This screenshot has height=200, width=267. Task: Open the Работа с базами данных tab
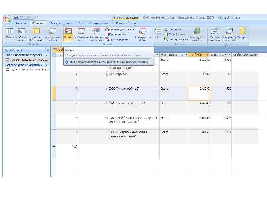tap(93, 23)
